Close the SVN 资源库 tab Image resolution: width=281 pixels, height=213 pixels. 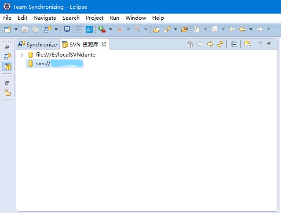(104, 44)
